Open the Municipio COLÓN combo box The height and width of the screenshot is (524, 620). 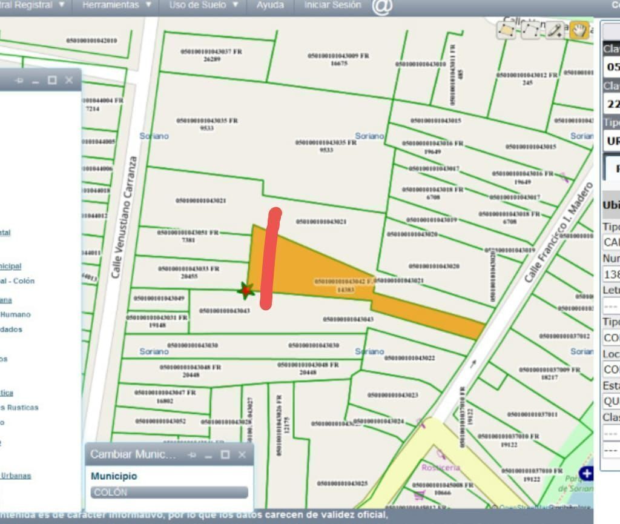point(170,492)
